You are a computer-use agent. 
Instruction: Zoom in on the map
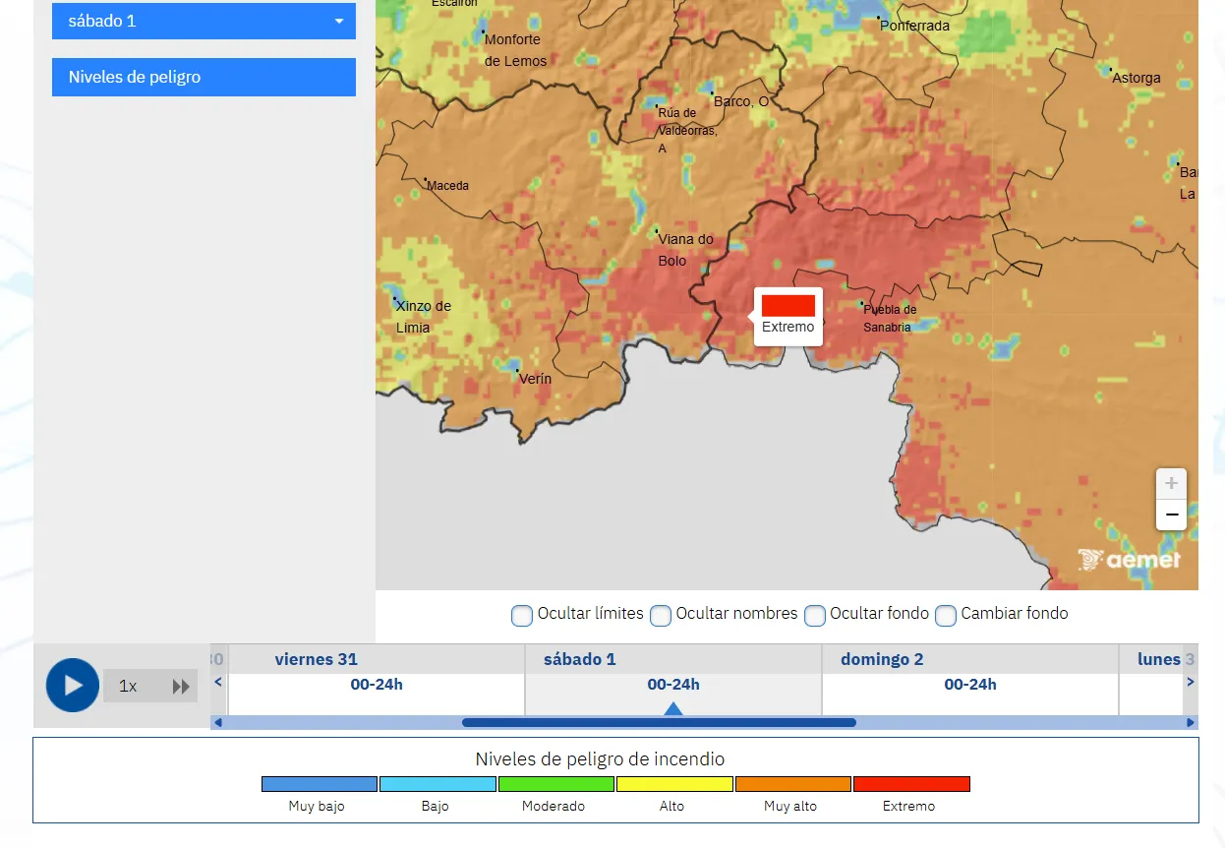[x=1171, y=484]
